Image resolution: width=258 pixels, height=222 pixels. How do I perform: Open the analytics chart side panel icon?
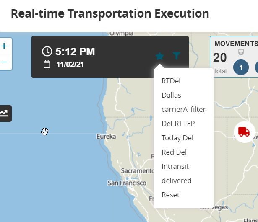[4, 114]
